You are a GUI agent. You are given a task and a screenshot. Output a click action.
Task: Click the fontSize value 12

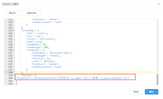[x=48, y=59]
